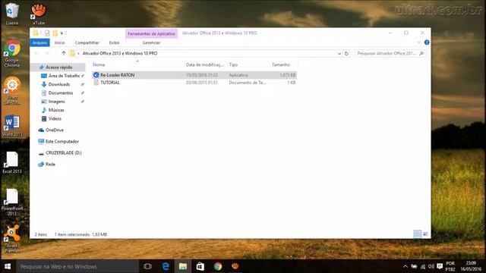This screenshot has width=486, height=273.
Task: Go up one folder level arrow
Action: click(64, 53)
